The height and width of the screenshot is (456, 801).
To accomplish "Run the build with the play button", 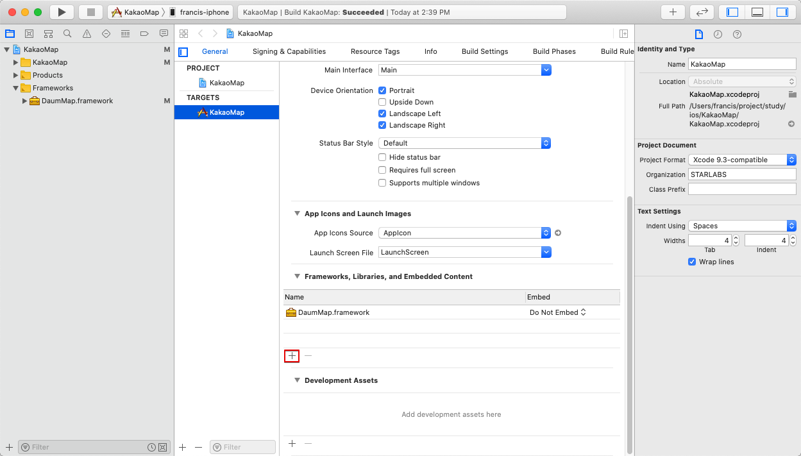I will coord(62,12).
